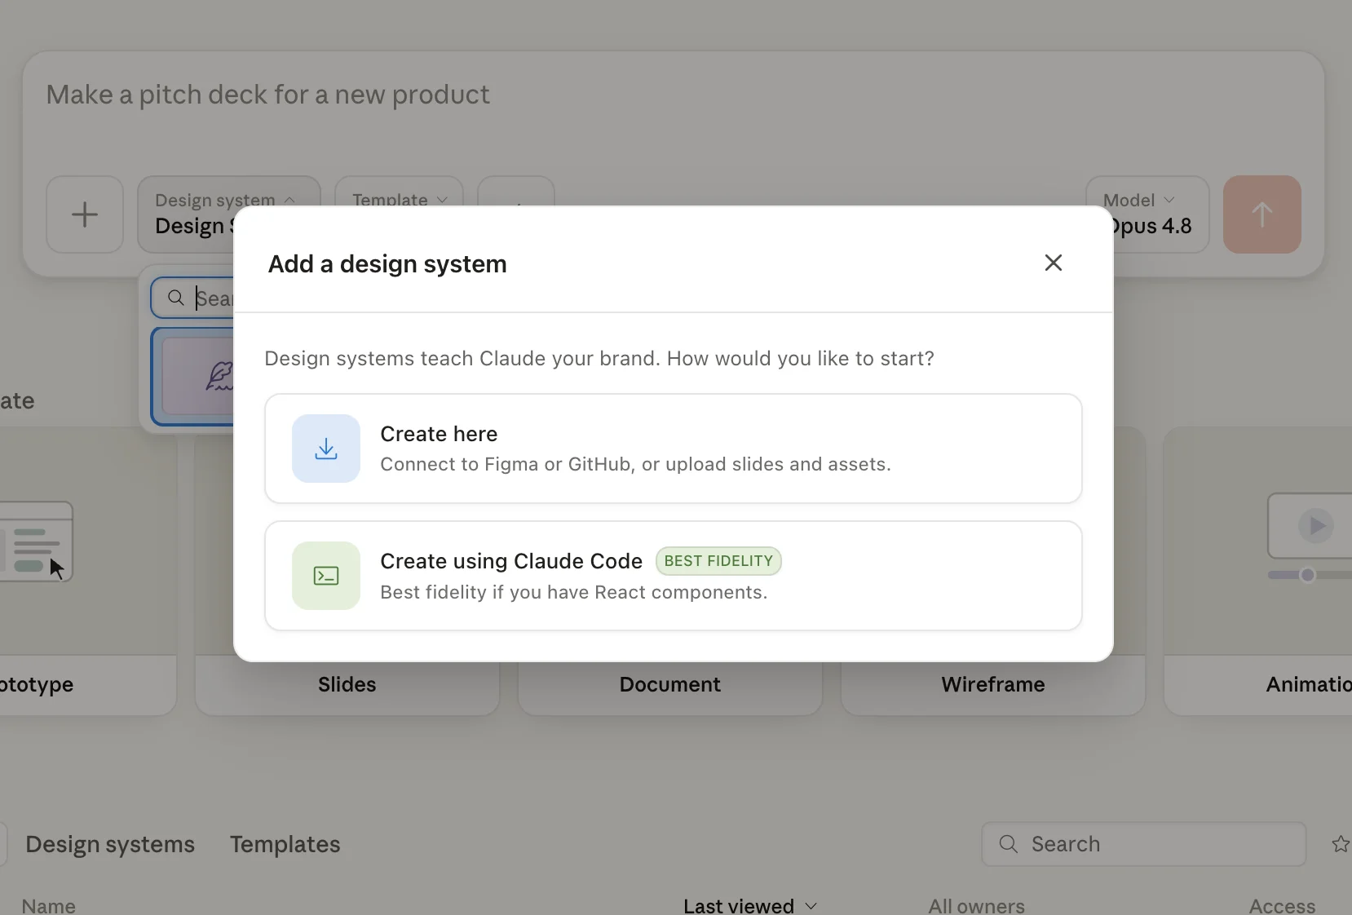Image resolution: width=1352 pixels, height=915 pixels.
Task: Switch to the Design systems tab
Action: coord(110,844)
